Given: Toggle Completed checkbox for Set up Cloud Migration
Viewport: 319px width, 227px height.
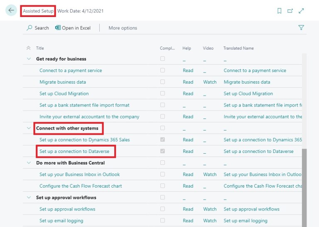Looking at the screenshot, I should coord(162,93).
